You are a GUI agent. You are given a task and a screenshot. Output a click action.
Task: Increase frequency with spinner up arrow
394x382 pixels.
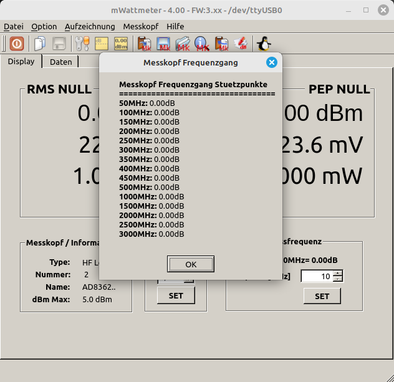[337, 273]
